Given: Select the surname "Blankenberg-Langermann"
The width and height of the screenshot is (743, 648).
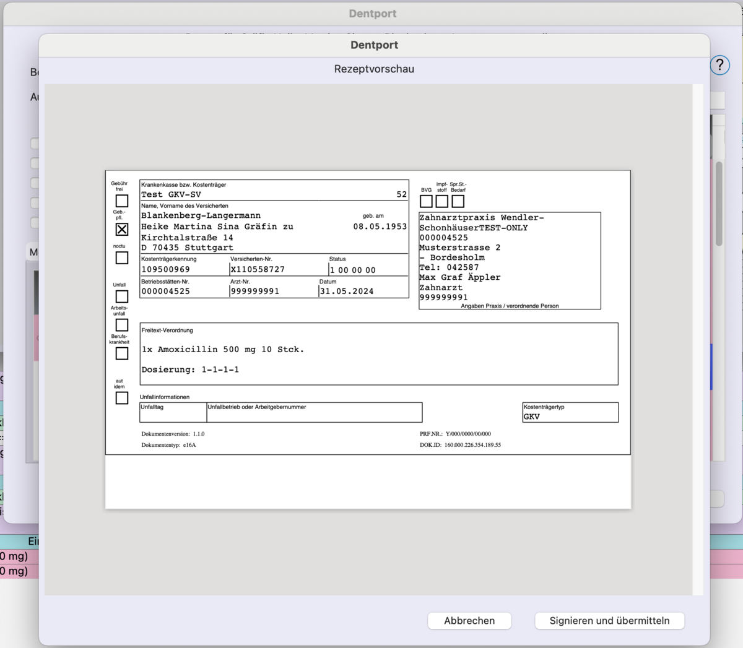Looking at the screenshot, I should click(201, 215).
